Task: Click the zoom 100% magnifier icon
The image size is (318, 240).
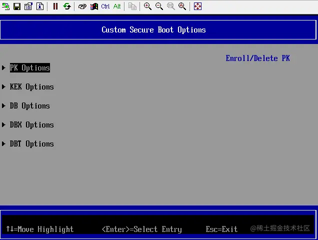Action: pos(171,6)
